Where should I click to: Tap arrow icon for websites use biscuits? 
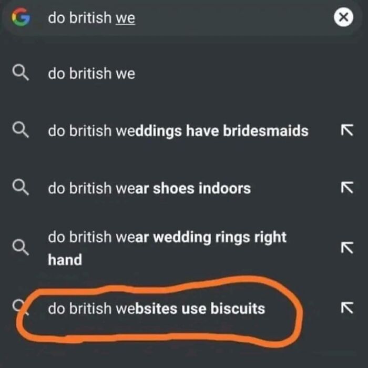(347, 308)
